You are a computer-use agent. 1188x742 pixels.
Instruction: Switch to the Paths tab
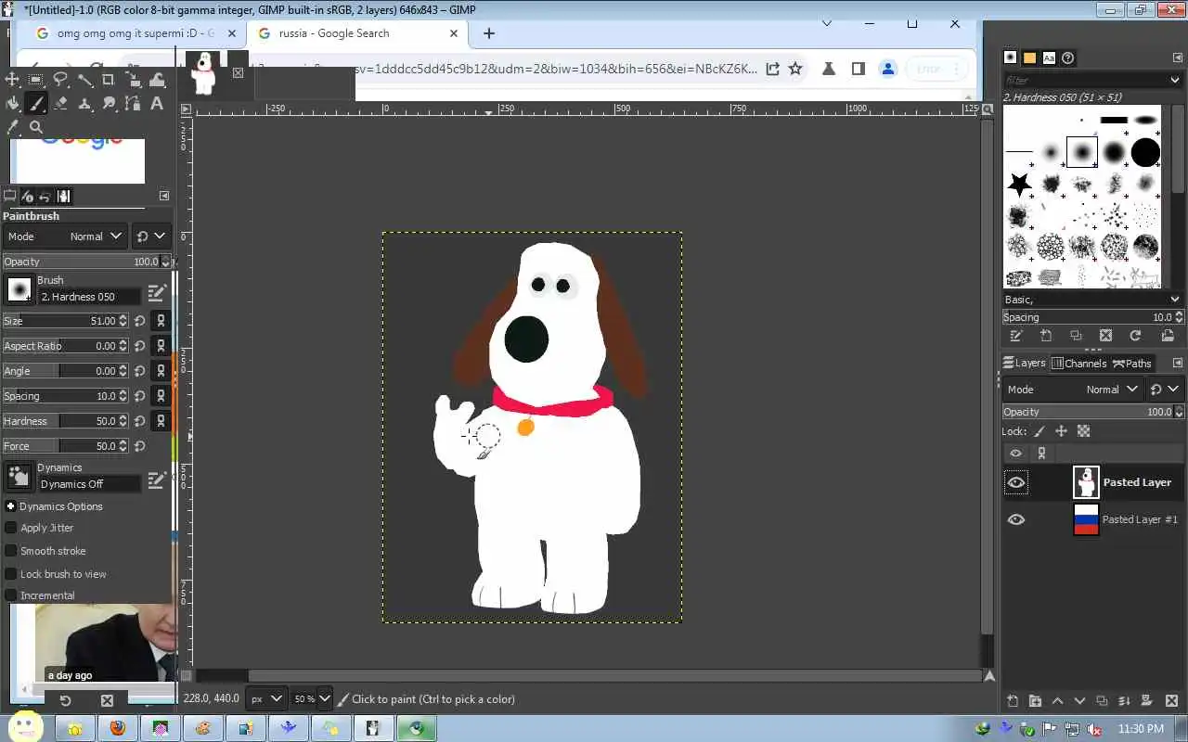pos(1132,363)
